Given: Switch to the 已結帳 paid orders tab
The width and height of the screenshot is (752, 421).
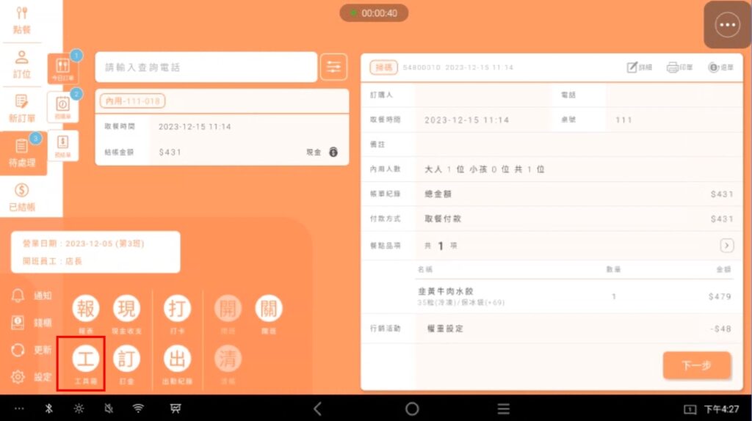Looking at the screenshot, I should pyautogui.click(x=22, y=197).
